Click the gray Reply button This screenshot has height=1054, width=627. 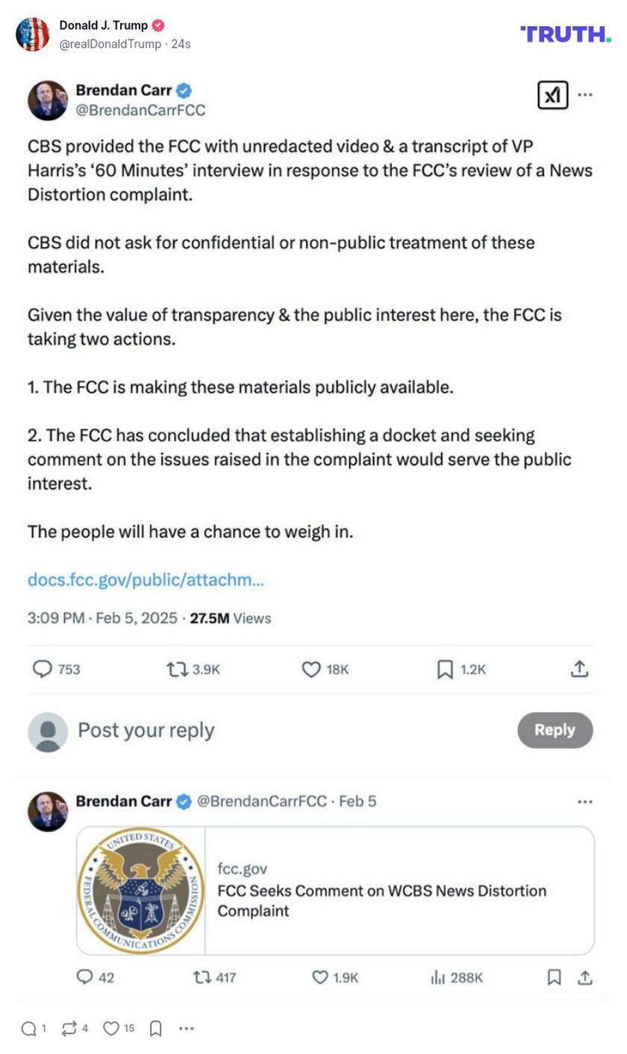pyautogui.click(x=555, y=730)
